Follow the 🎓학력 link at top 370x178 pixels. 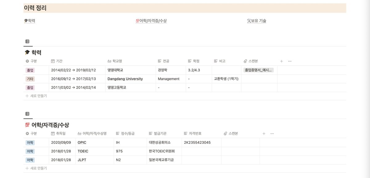29,21
